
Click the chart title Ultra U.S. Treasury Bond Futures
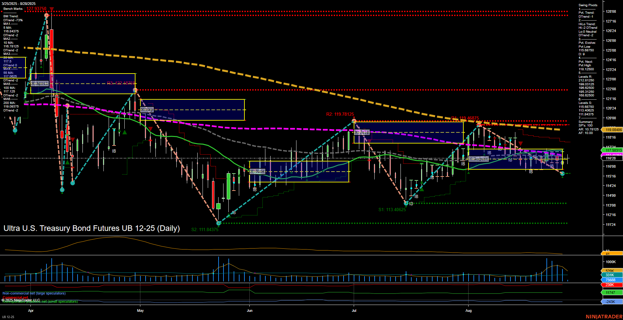coord(92,228)
